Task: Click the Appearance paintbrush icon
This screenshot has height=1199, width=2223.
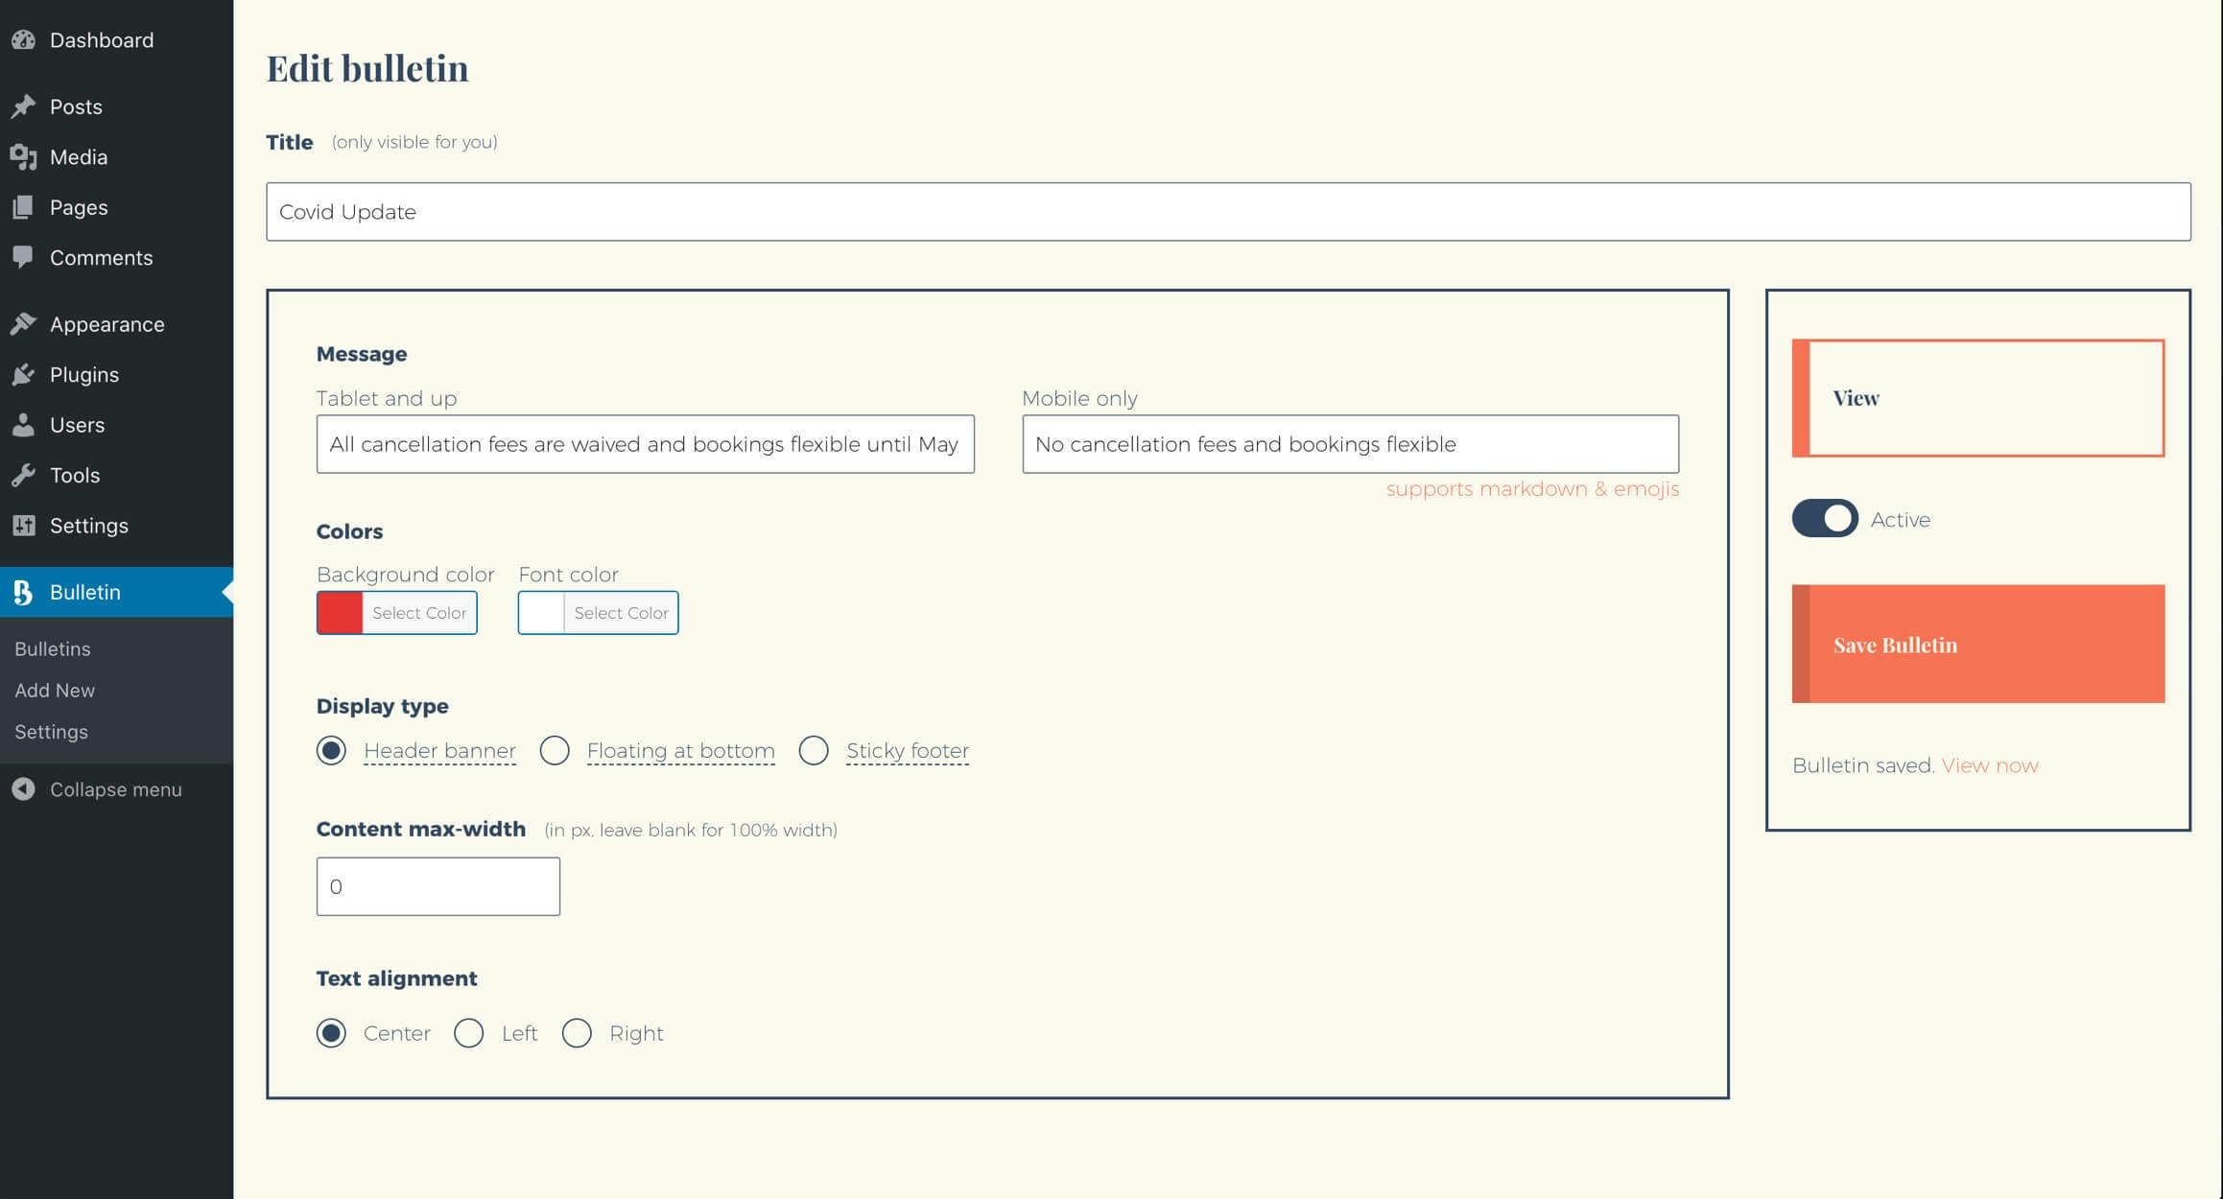Action: [x=24, y=324]
